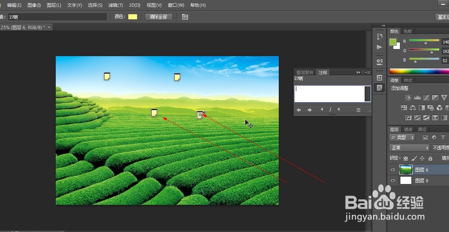Screen dimensions: 449x232
Task: Go to the previous note arrow
Action: [299, 110]
